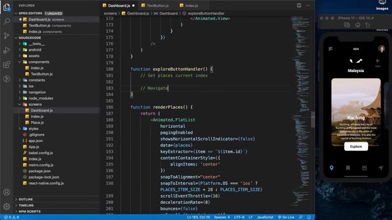Screen dimensions: 392x220
Task: Click errors and warnings count in status bar
Action: (12, 218)
